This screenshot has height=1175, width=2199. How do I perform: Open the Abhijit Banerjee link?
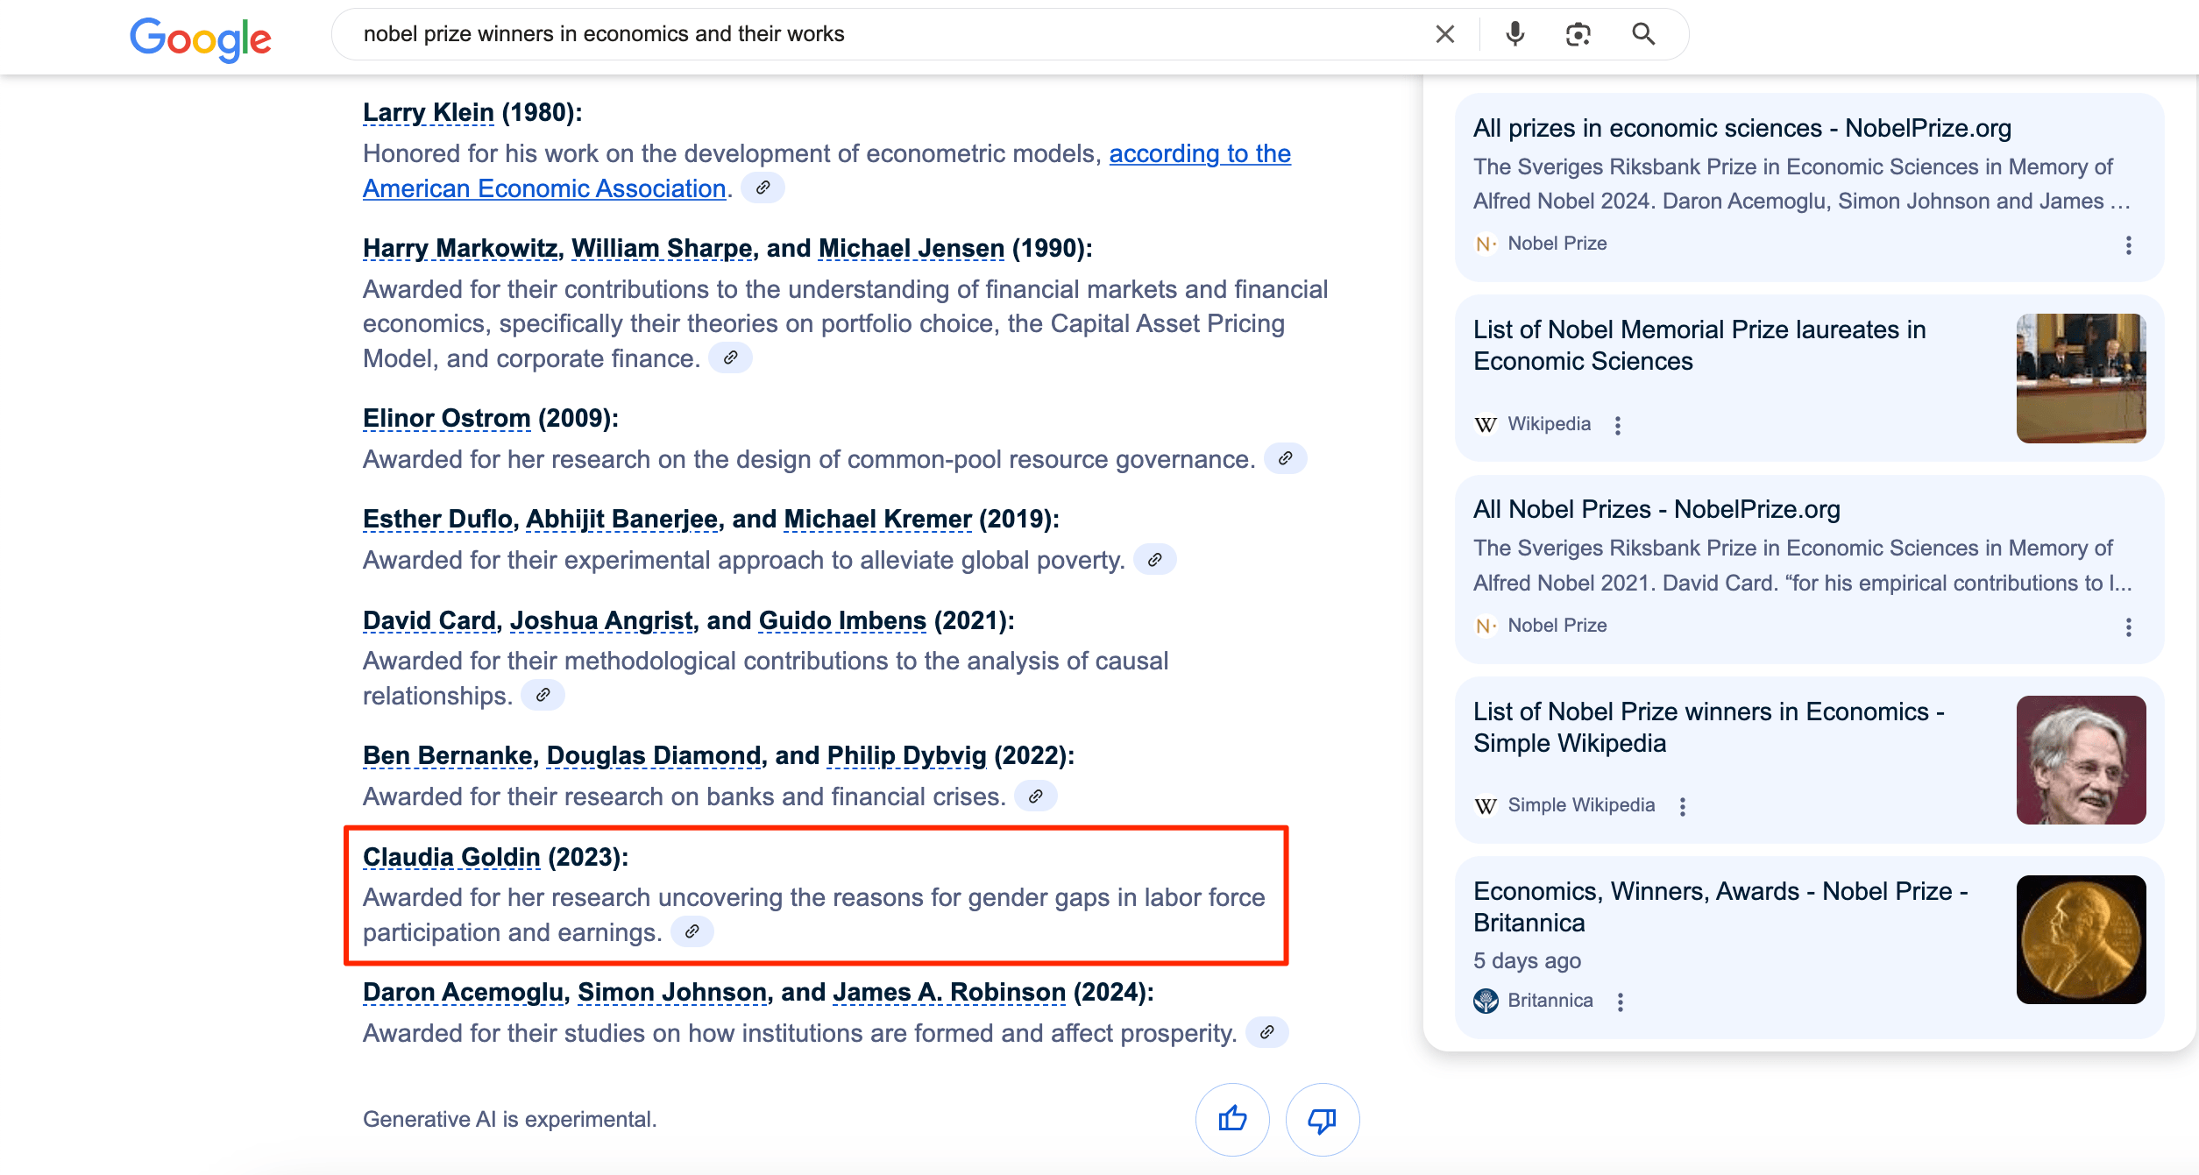(x=621, y=520)
